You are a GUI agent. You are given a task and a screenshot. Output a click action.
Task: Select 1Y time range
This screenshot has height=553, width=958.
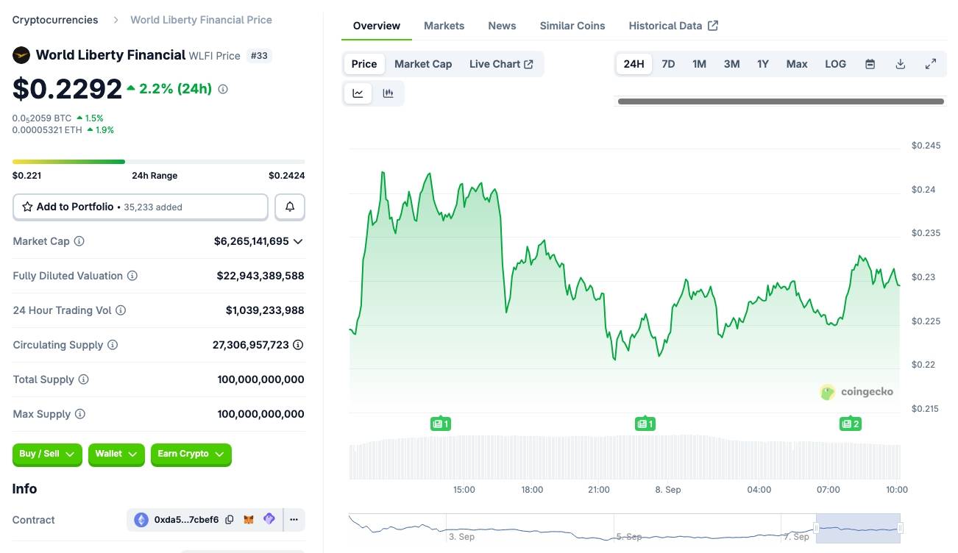click(x=763, y=64)
